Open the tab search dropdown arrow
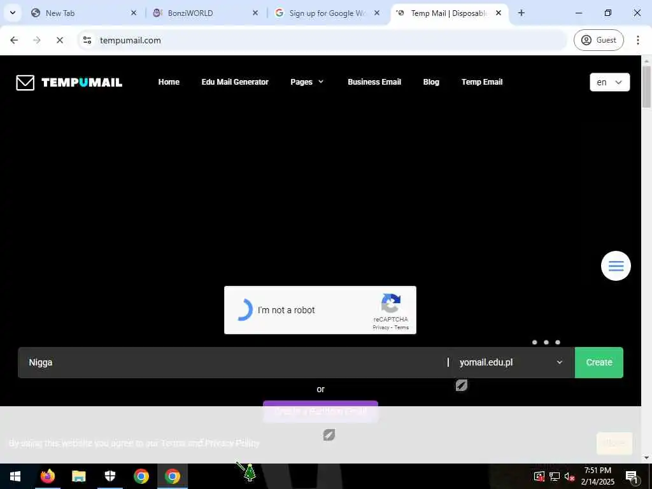The width and height of the screenshot is (652, 489). (x=13, y=13)
